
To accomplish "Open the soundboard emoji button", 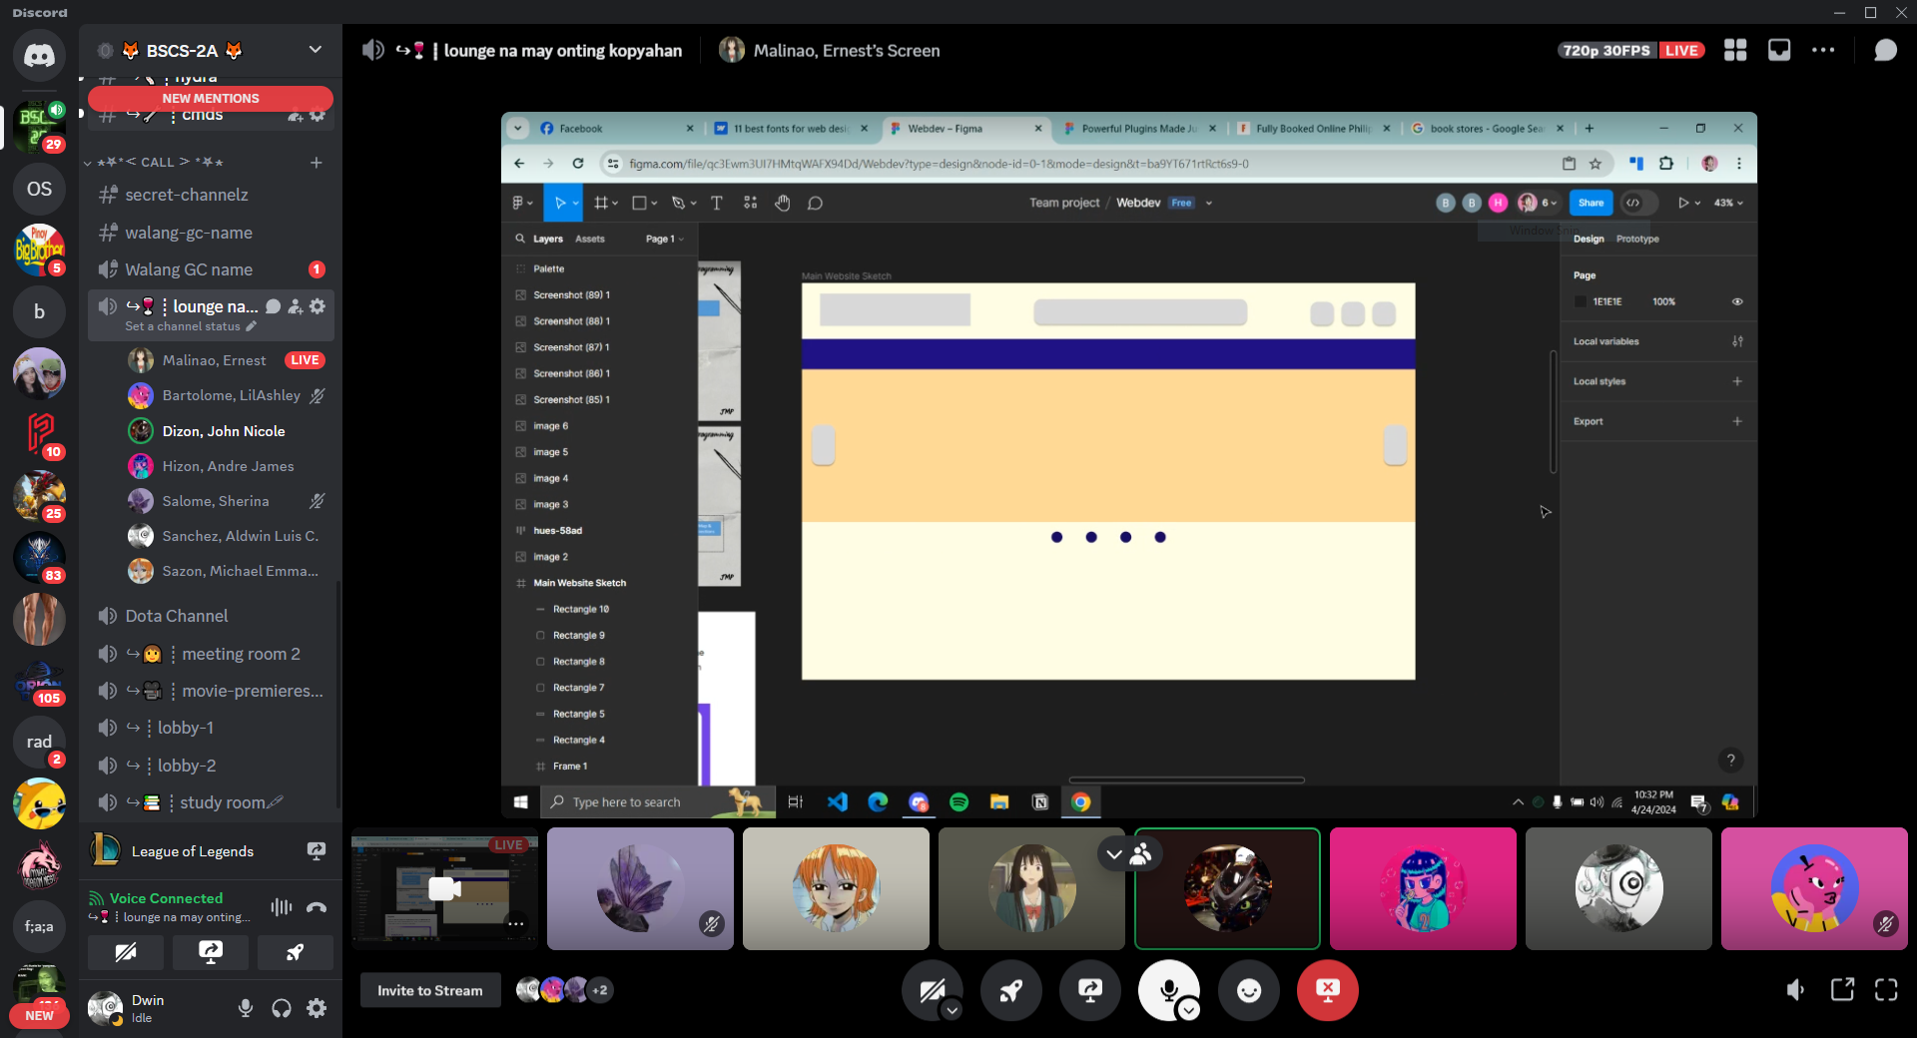I will tap(1248, 990).
